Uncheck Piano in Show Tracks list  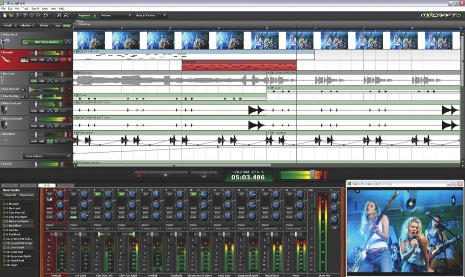(4, 265)
